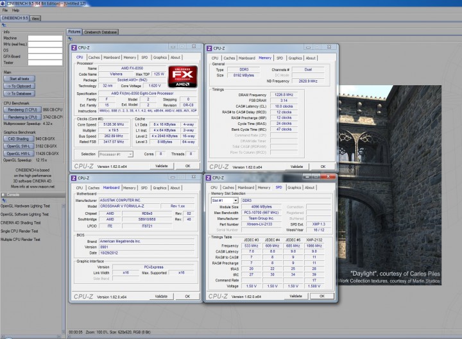Image resolution: width=462 pixels, height=339 pixels.
Task: Click OK in top-left CPU-Z window
Action: [187, 166]
